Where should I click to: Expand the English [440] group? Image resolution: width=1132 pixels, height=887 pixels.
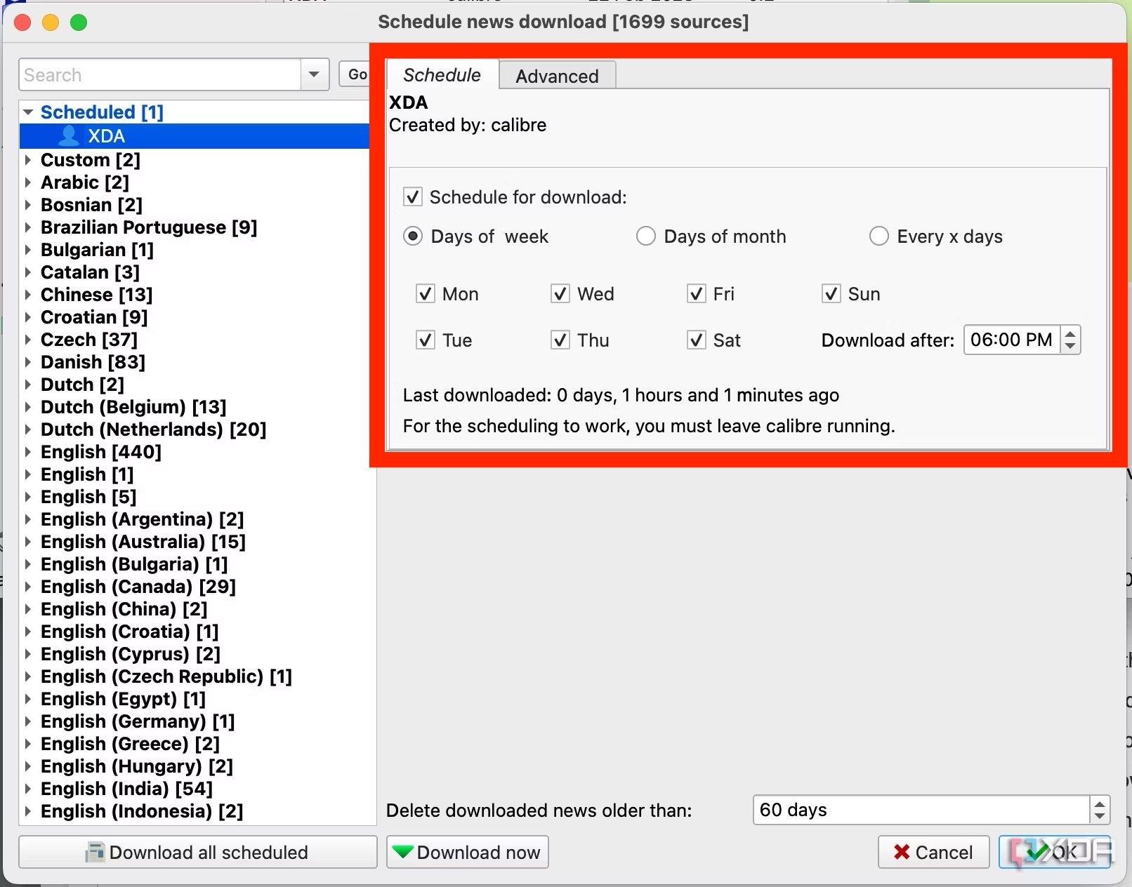coord(28,451)
